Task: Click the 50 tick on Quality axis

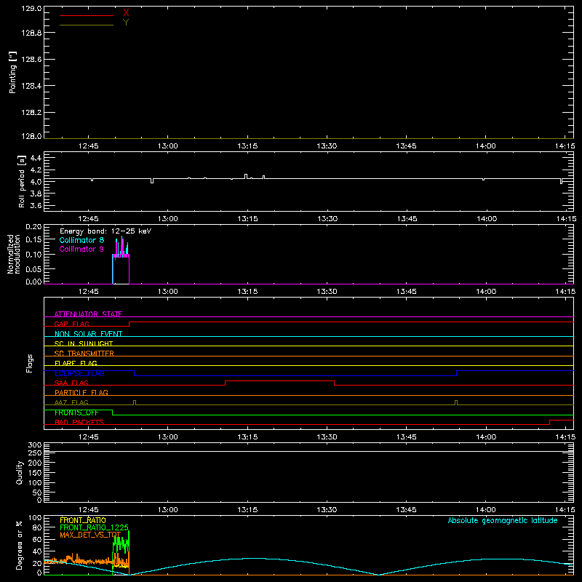Action: coord(37,493)
